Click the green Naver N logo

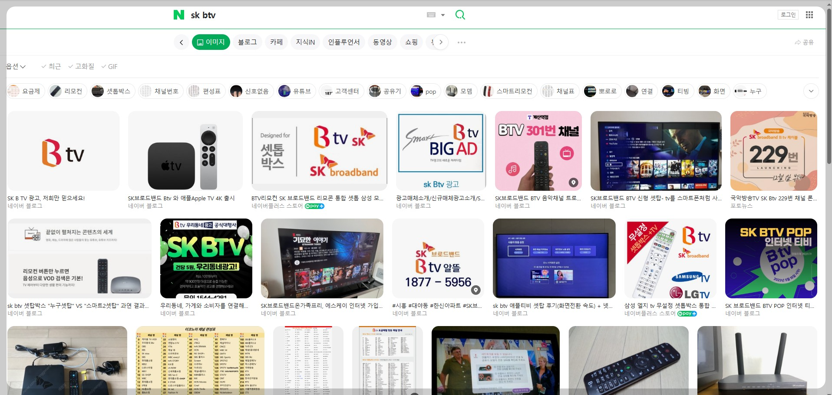(x=179, y=15)
